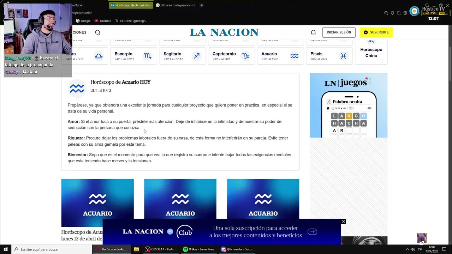
Task: Open first Acuario thumbnail above lunes 13 article
Action: click(x=97, y=203)
